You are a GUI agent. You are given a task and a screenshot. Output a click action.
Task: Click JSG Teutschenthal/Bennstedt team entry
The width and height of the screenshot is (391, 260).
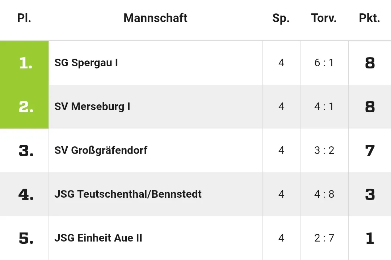(x=128, y=194)
